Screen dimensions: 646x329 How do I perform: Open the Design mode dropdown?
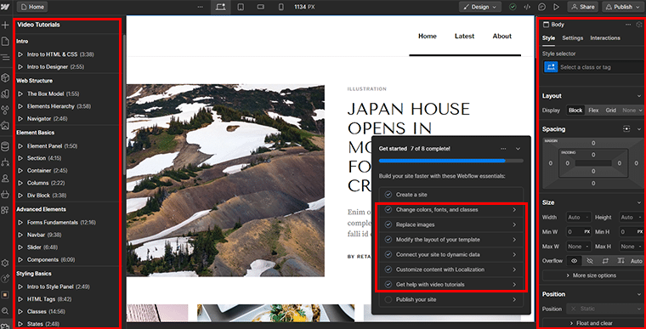[x=480, y=7]
